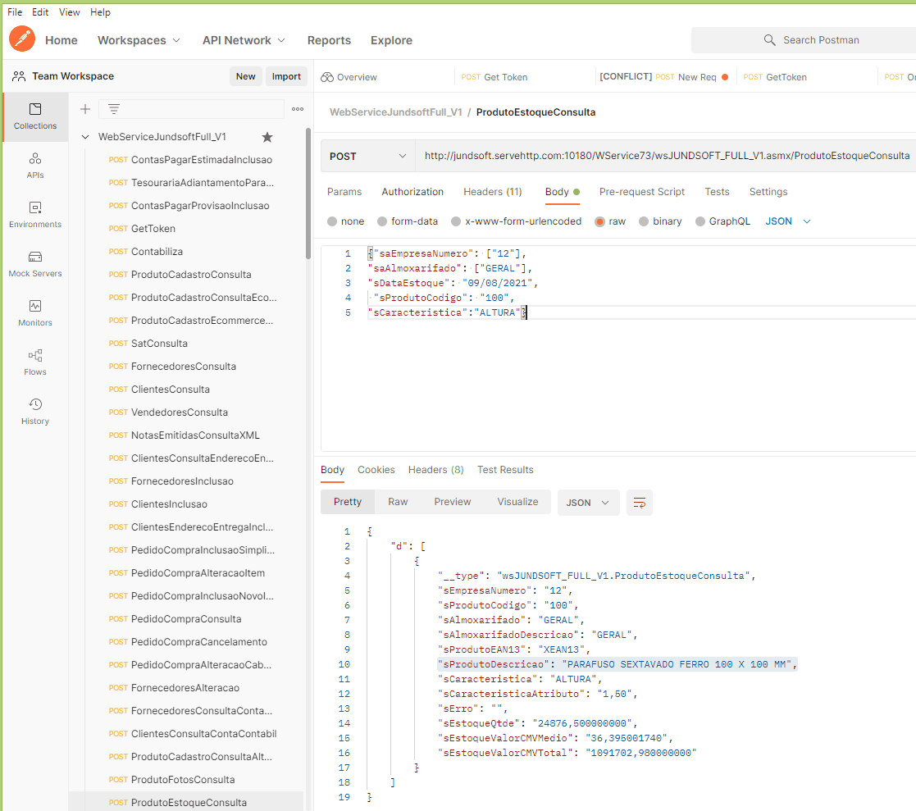916x811 pixels.
Task: Switch to the Headers (11) request tab
Action: pyautogui.click(x=492, y=192)
